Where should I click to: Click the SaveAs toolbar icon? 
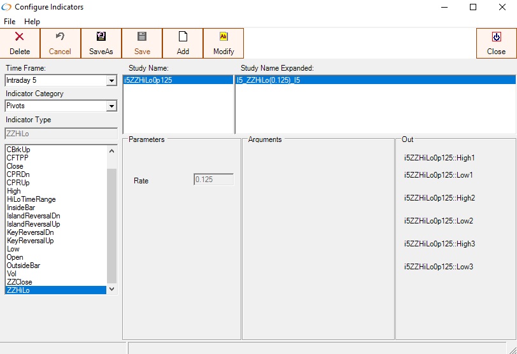[101, 37]
